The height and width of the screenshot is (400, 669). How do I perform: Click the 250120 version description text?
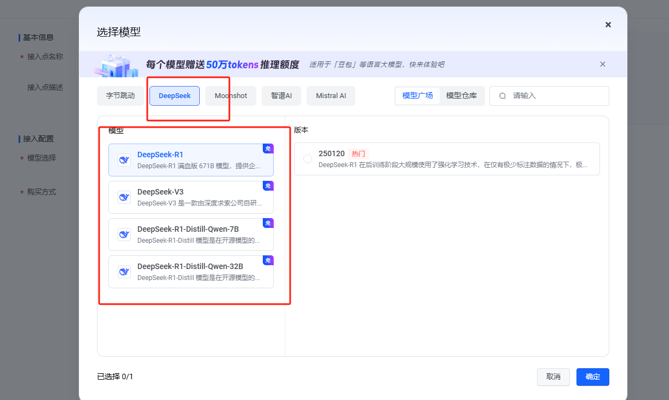tap(453, 164)
